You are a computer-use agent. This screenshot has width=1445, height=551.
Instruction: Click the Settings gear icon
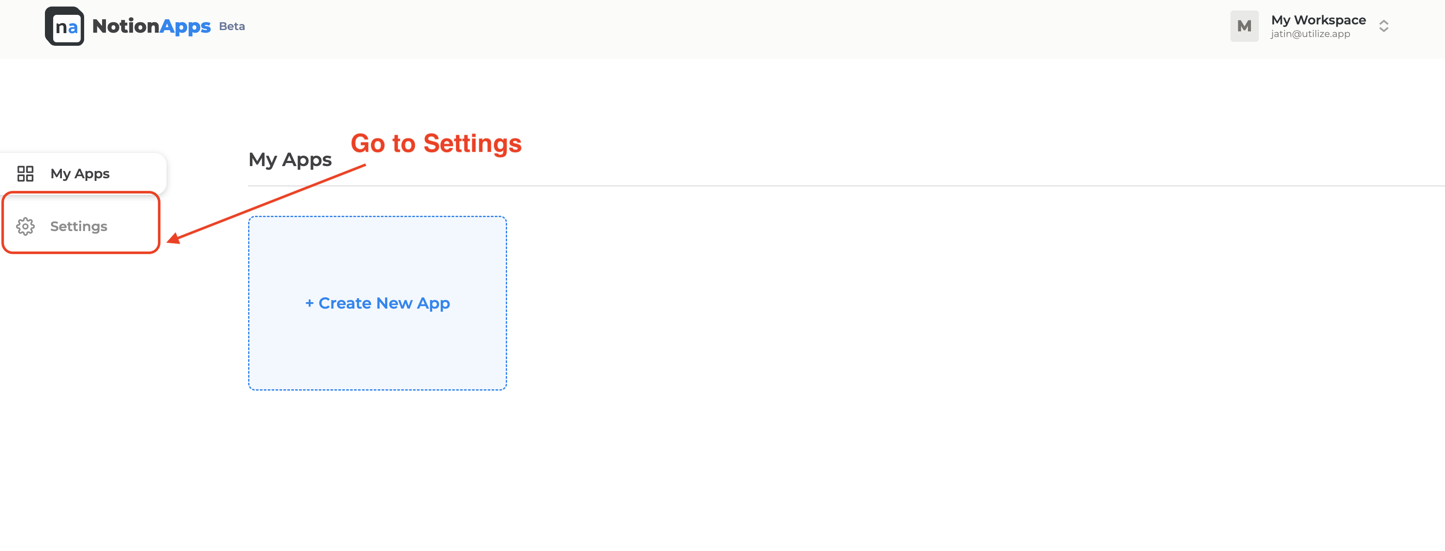tap(25, 226)
